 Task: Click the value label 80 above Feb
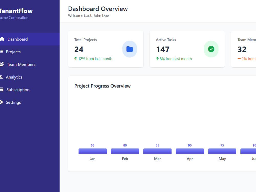pos(125,145)
